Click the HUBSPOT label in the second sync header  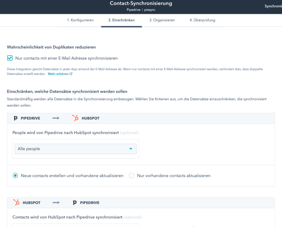pyautogui.click(x=32, y=202)
